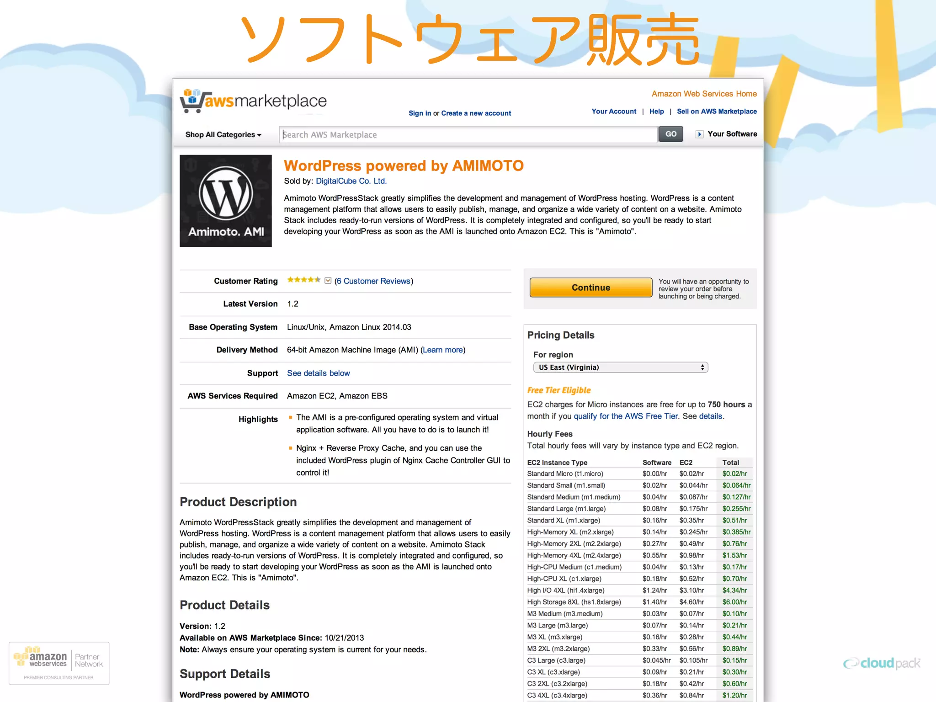This screenshot has width=936, height=702.
Task: Click the Support Details heading
Action: [x=225, y=674]
